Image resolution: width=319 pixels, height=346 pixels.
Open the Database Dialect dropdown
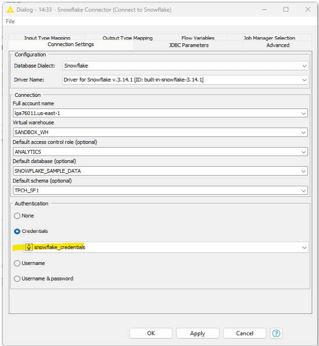(185, 66)
